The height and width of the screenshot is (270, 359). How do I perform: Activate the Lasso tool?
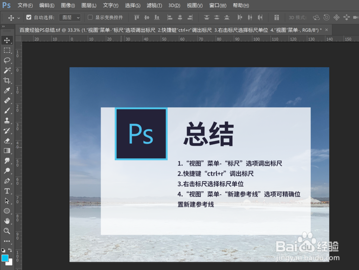[x=8, y=60]
